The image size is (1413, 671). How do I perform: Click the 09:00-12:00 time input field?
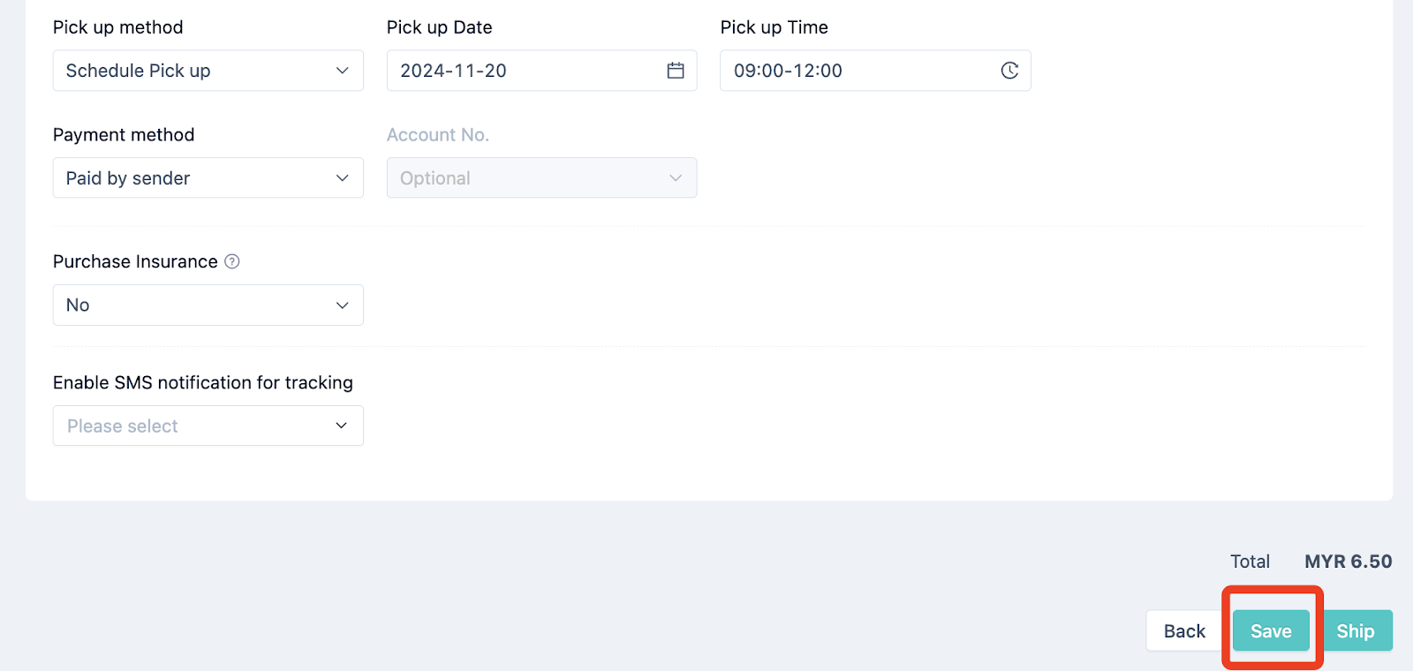(875, 71)
